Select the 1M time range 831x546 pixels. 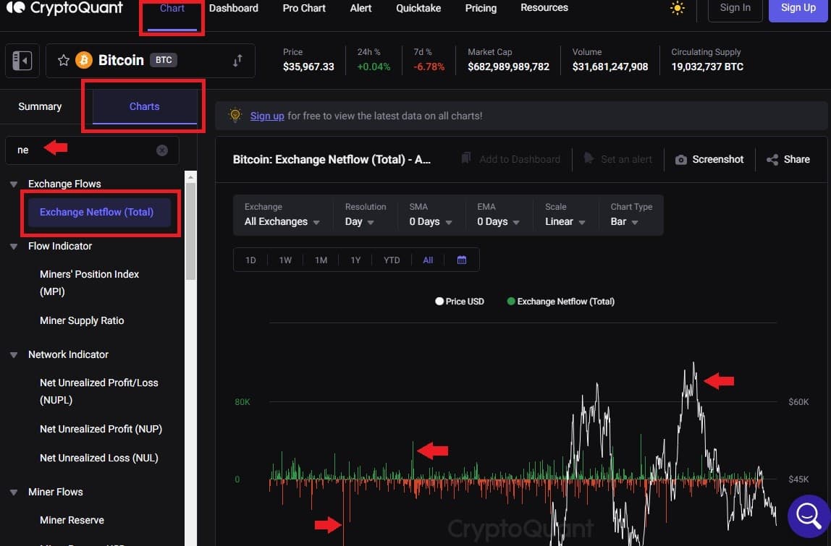pyautogui.click(x=321, y=260)
